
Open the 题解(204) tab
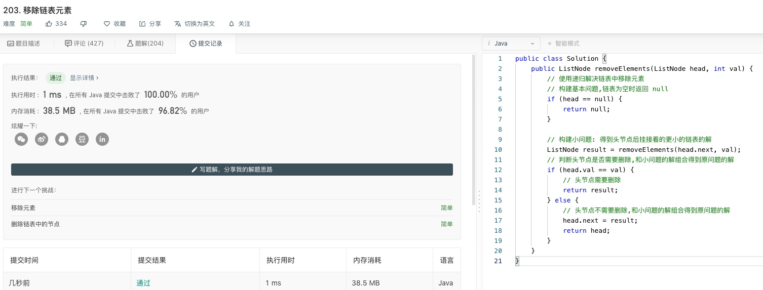145,44
